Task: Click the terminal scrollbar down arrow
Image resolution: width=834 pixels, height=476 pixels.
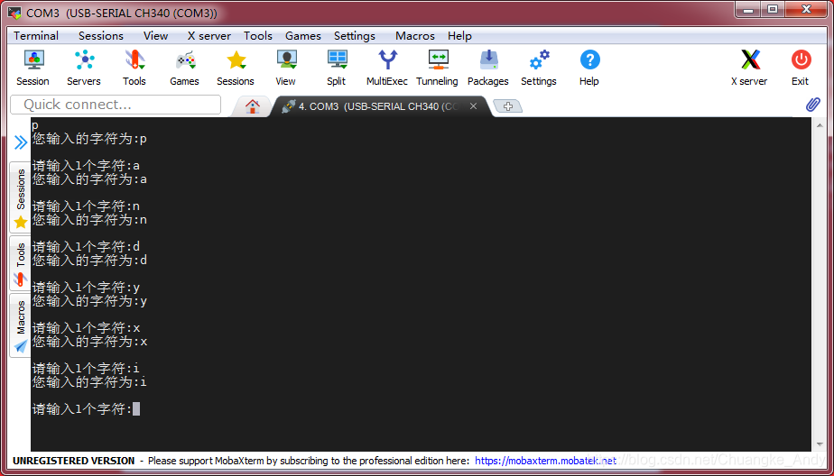Action: pyautogui.click(x=820, y=444)
